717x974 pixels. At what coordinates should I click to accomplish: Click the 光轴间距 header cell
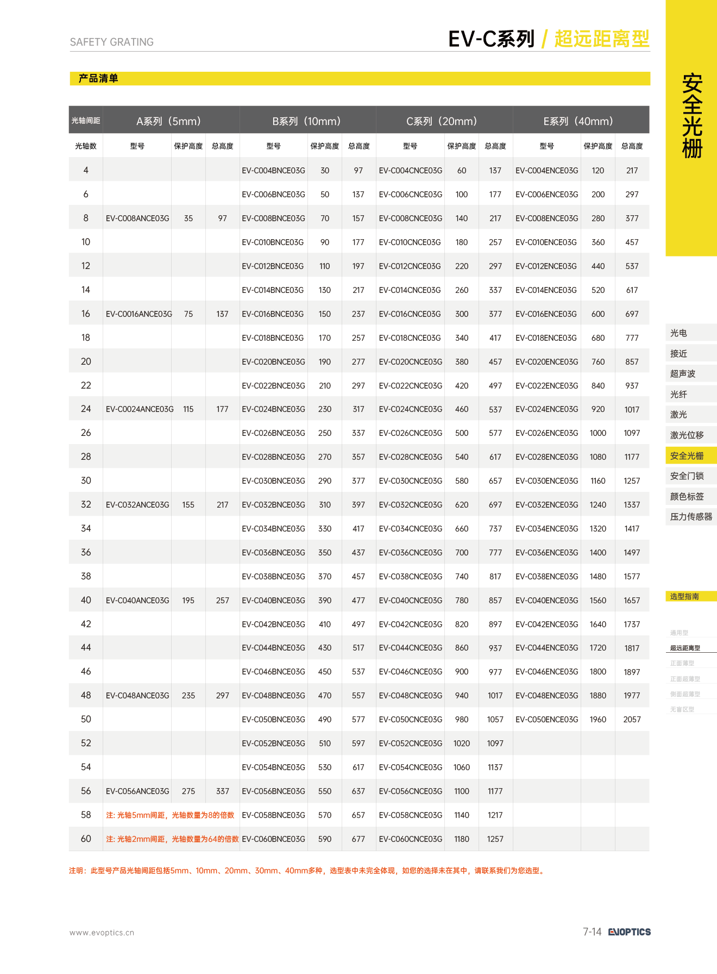(x=86, y=121)
